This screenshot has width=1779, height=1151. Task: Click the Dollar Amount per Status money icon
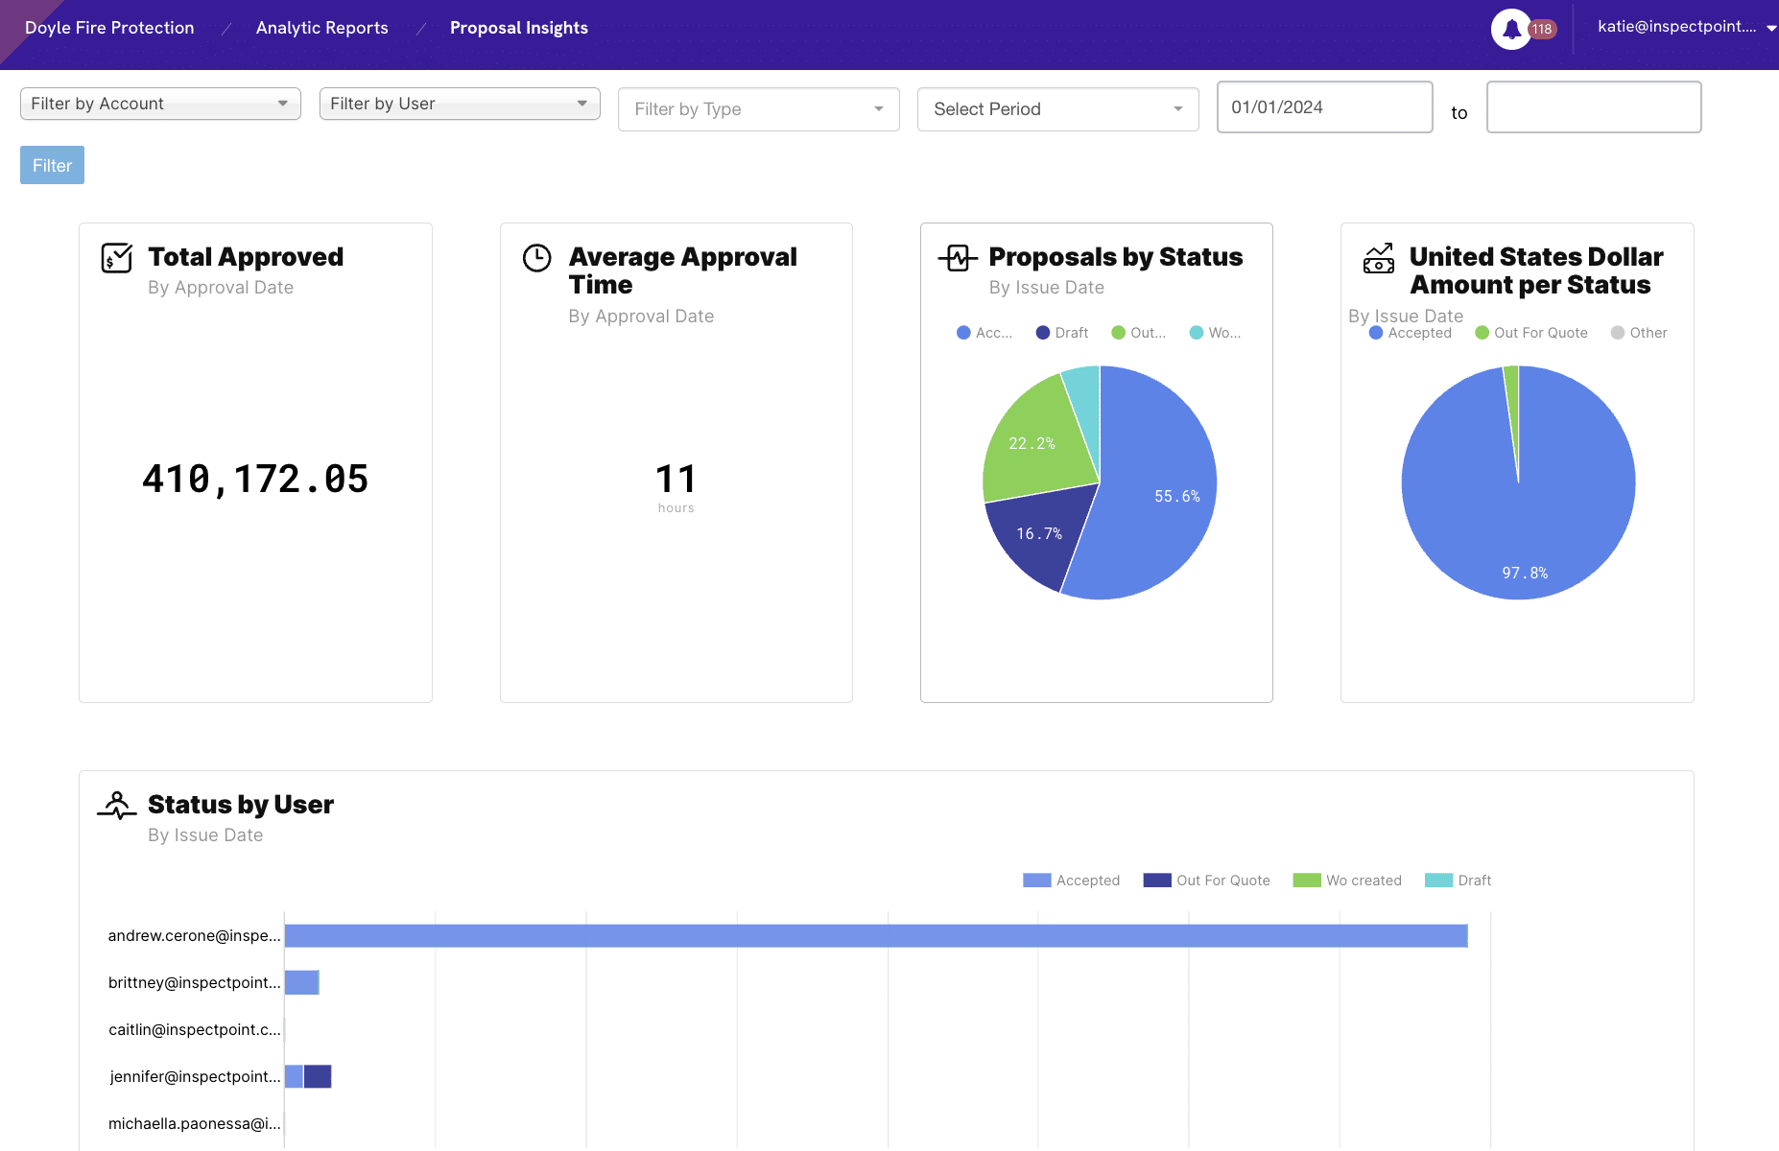[x=1379, y=258]
